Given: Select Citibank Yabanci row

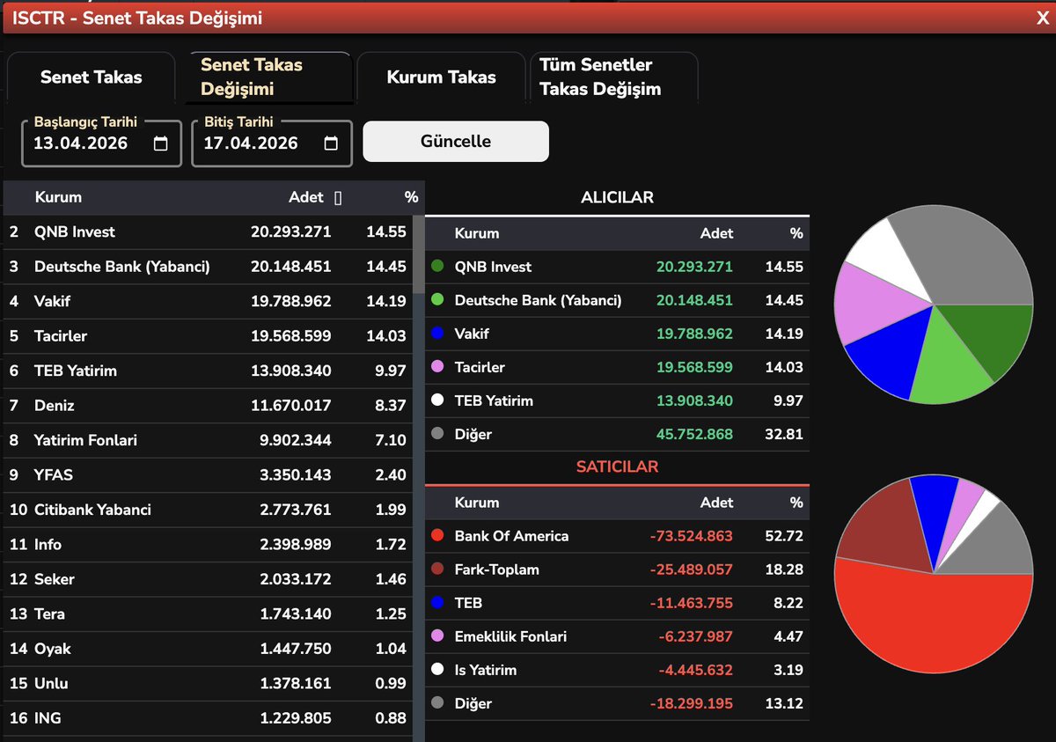Looking at the screenshot, I should [208, 510].
